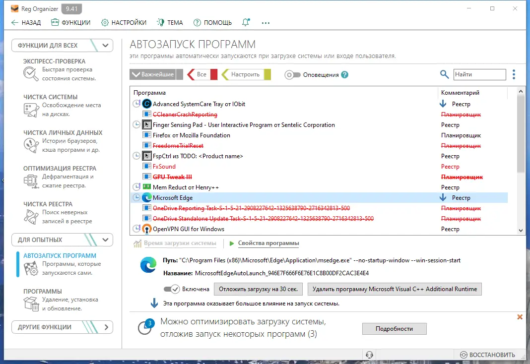
Task: Select the FspCtrl из TODO entry
Action: pyautogui.click(x=319, y=156)
